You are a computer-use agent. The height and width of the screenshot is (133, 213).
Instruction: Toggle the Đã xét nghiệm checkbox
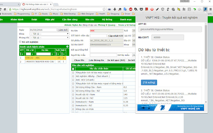tap(20, 42)
